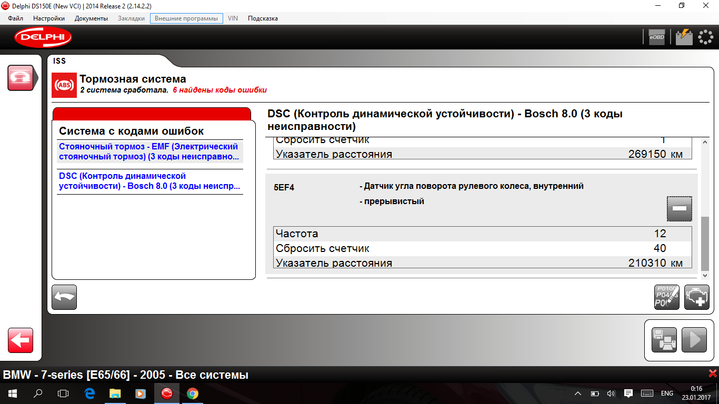Open File Explorer from taskbar
Screen dimensions: 719x404
(x=115, y=393)
